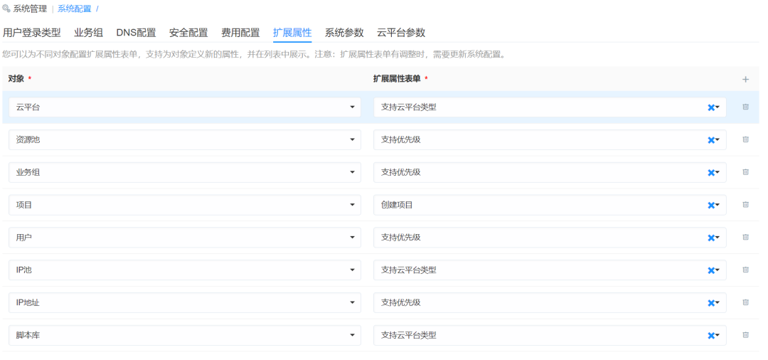The height and width of the screenshot is (360, 768).
Task: Expand form dropdown in the IP池 row
Action: tap(718, 270)
